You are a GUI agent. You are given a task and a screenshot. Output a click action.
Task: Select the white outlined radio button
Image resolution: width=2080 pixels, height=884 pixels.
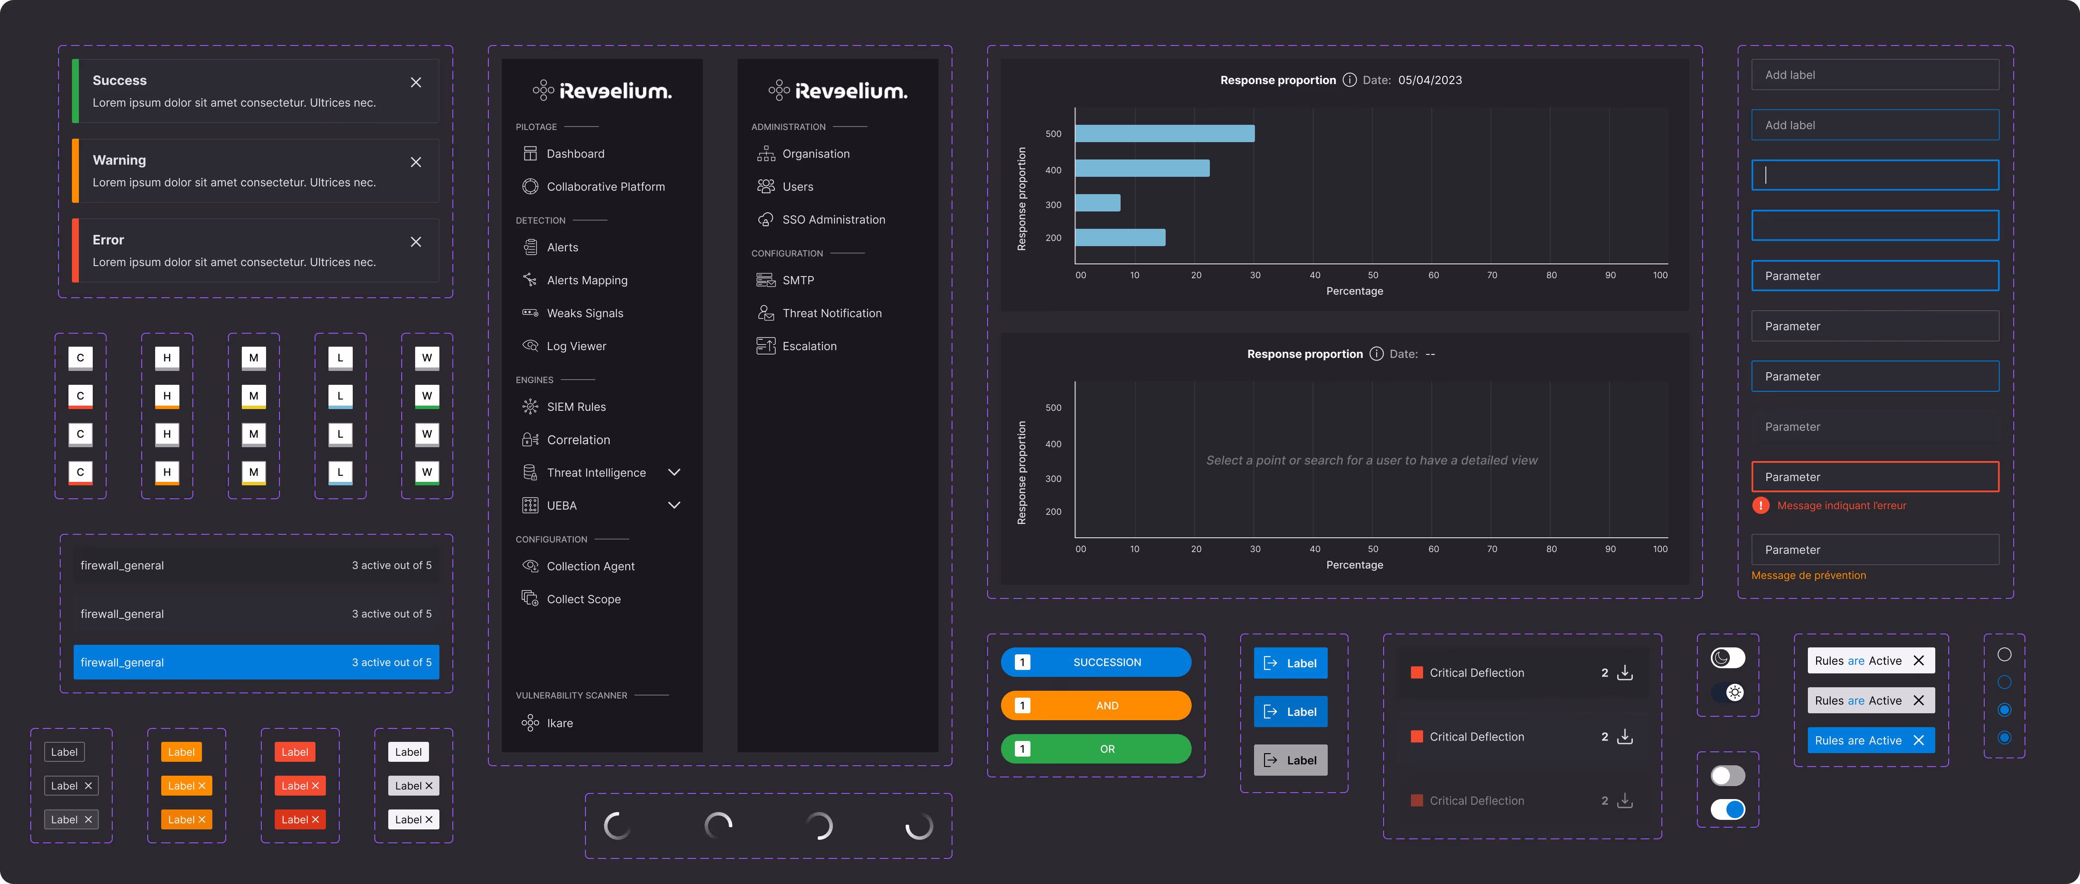2004,655
